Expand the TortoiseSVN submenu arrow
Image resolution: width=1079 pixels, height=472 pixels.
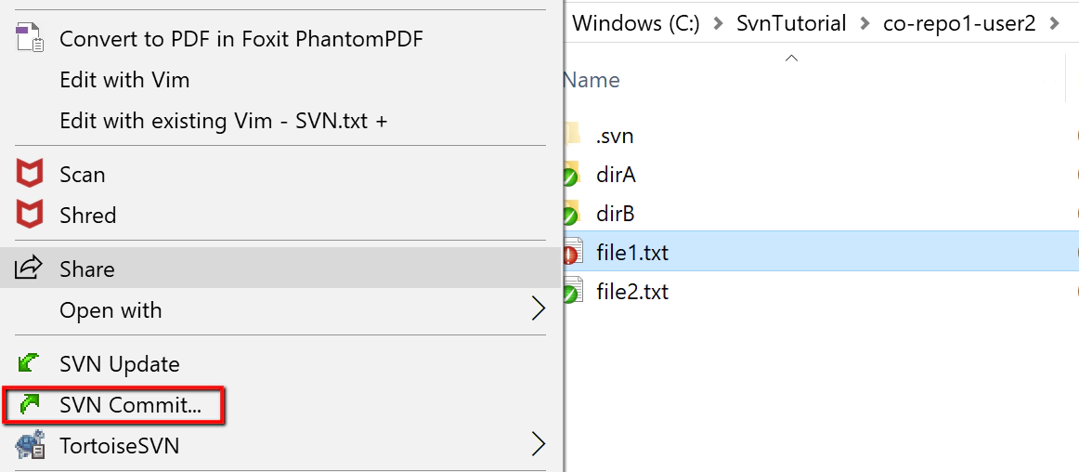pyautogui.click(x=539, y=445)
